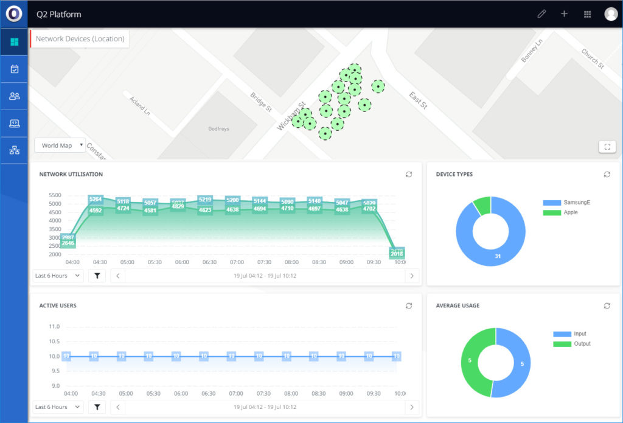Open the network topology sidebar icon

click(14, 150)
